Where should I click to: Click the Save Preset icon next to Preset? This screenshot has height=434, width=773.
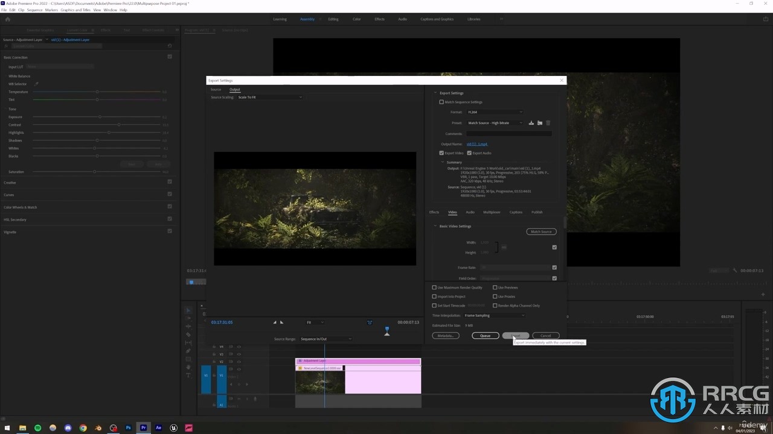[x=531, y=123]
